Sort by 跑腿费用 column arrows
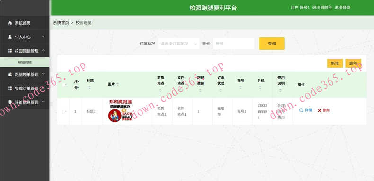Viewport: 374px width, 181px height. coord(200,90)
